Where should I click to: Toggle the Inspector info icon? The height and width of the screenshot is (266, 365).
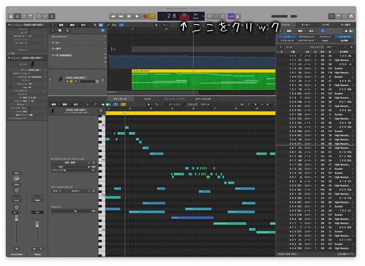tap(17, 16)
